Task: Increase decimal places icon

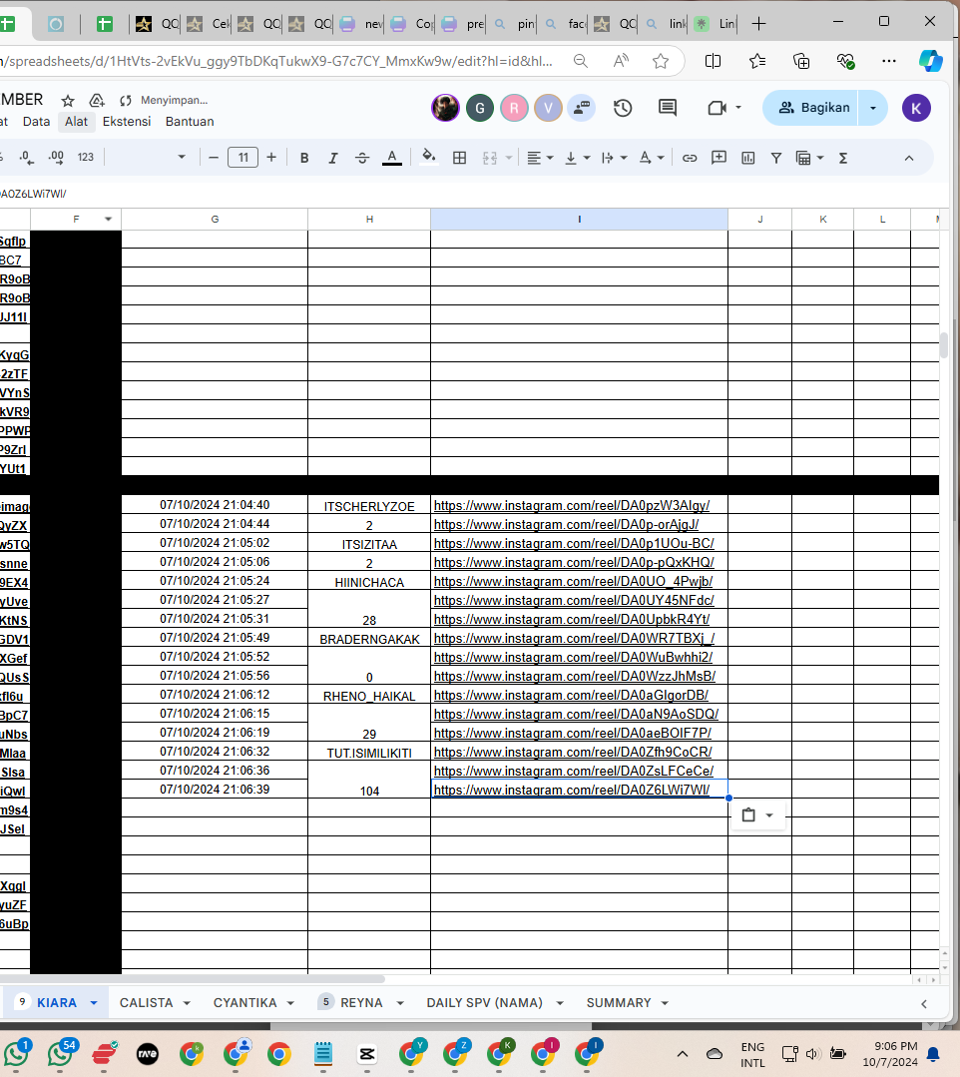Action: click(x=56, y=158)
